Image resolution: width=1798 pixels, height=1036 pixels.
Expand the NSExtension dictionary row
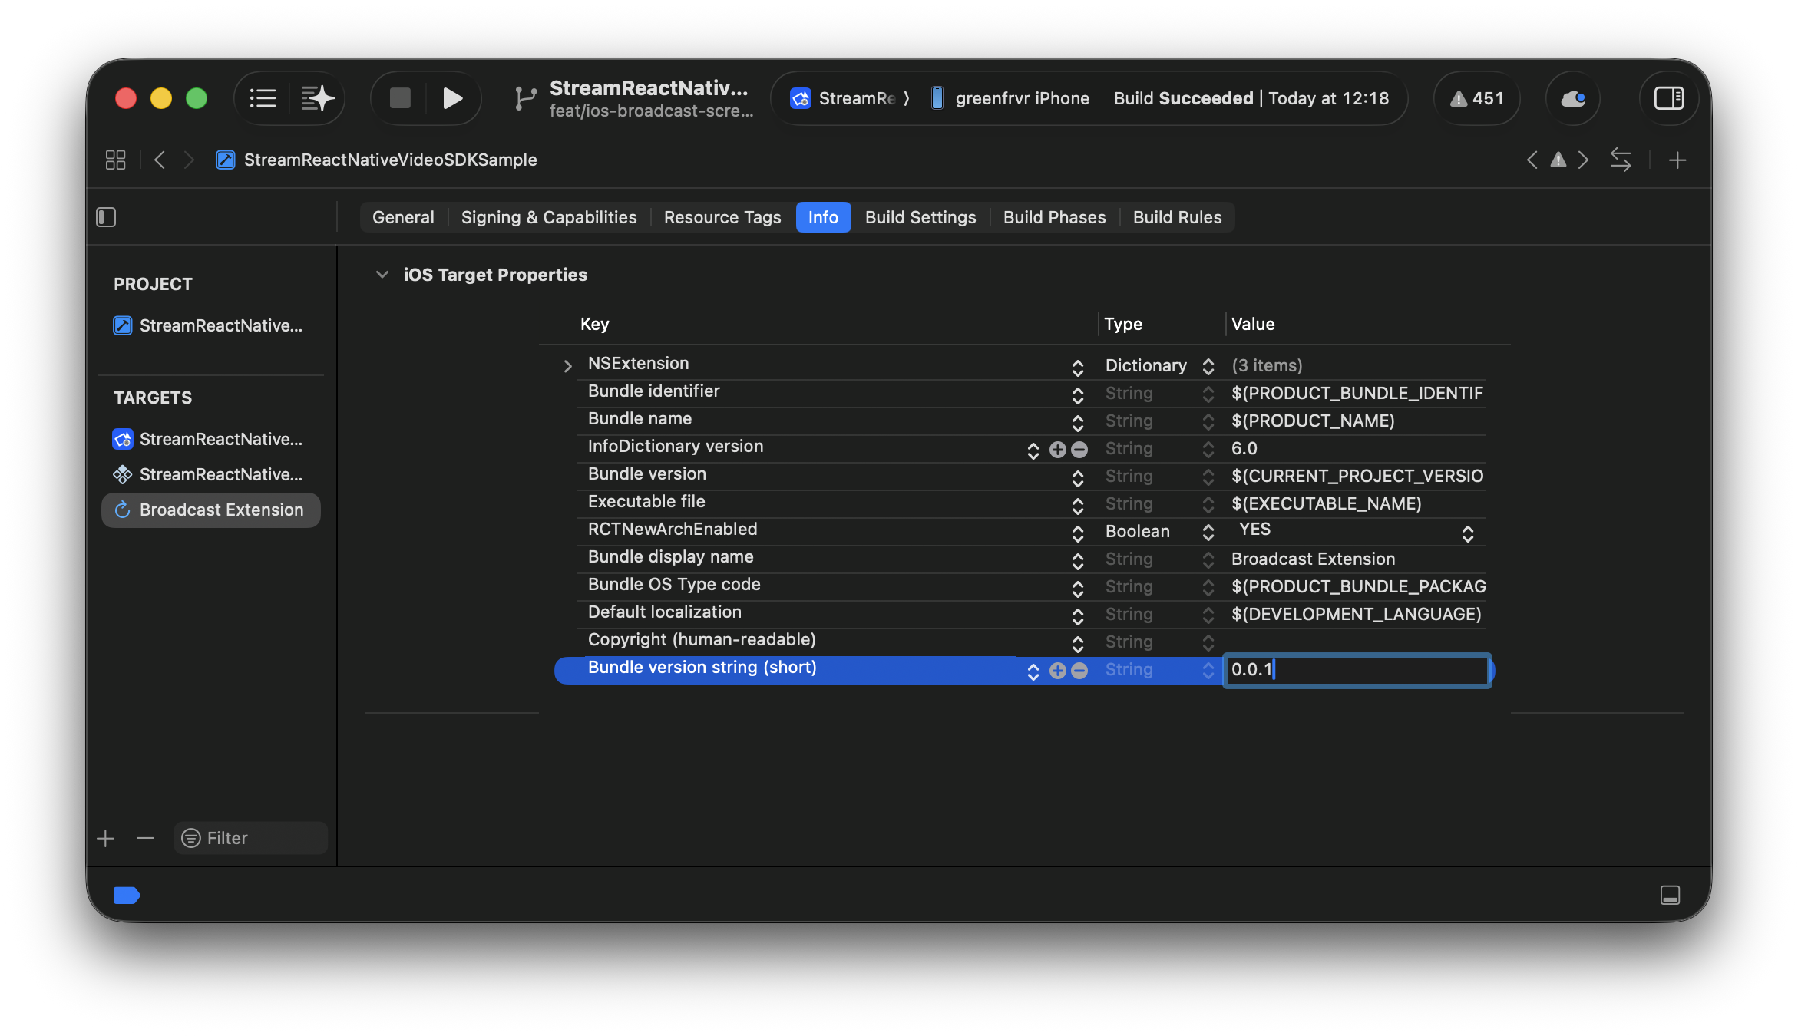pyautogui.click(x=567, y=366)
